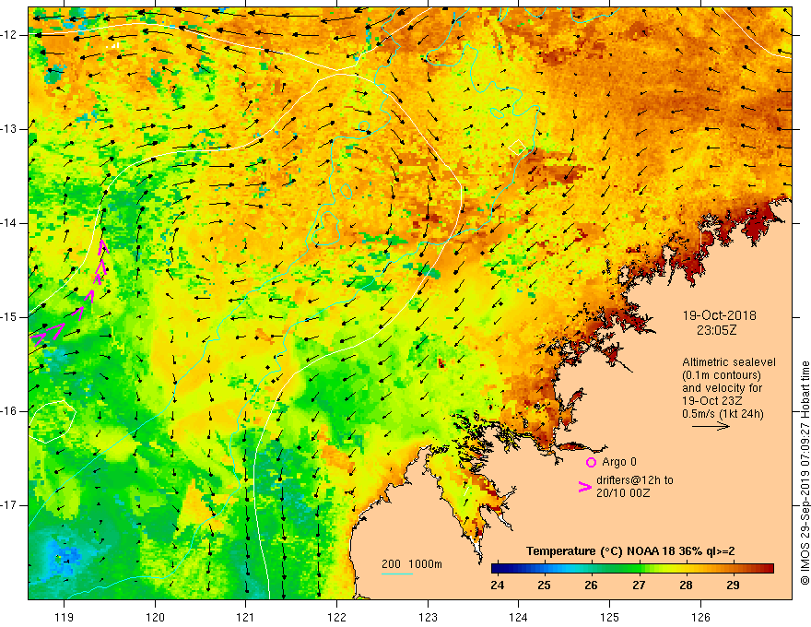Screen dimensions: 811x627
Task: Click the colorbar tick label 25
Action: (x=544, y=586)
